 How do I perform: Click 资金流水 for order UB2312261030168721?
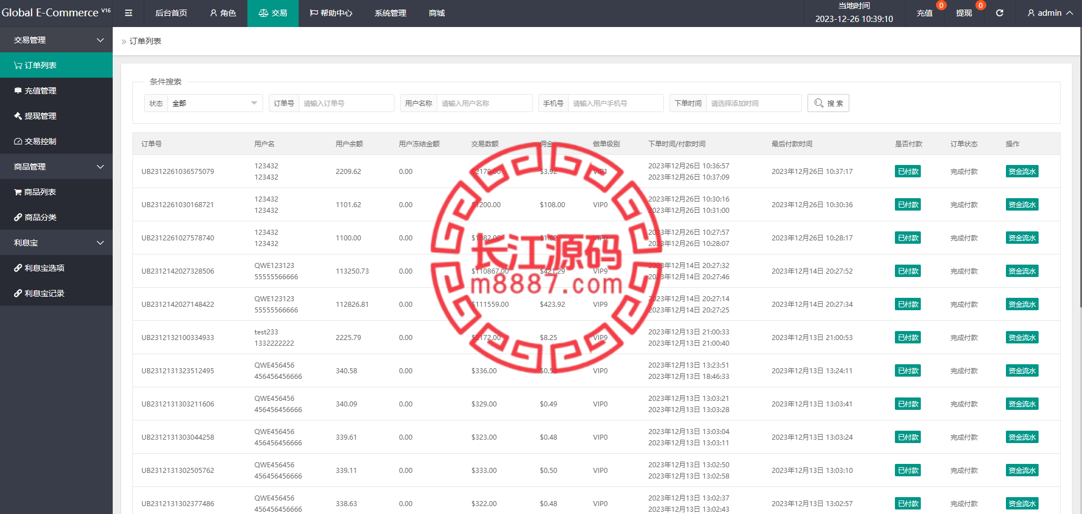point(1022,204)
